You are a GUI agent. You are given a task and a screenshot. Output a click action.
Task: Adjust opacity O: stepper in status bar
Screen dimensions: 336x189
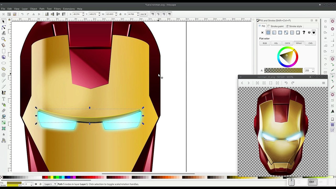click(31, 184)
